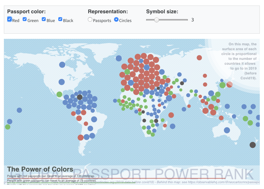Disable the Blue passport color checkbox
264x189 pixels.
point(44,19)
